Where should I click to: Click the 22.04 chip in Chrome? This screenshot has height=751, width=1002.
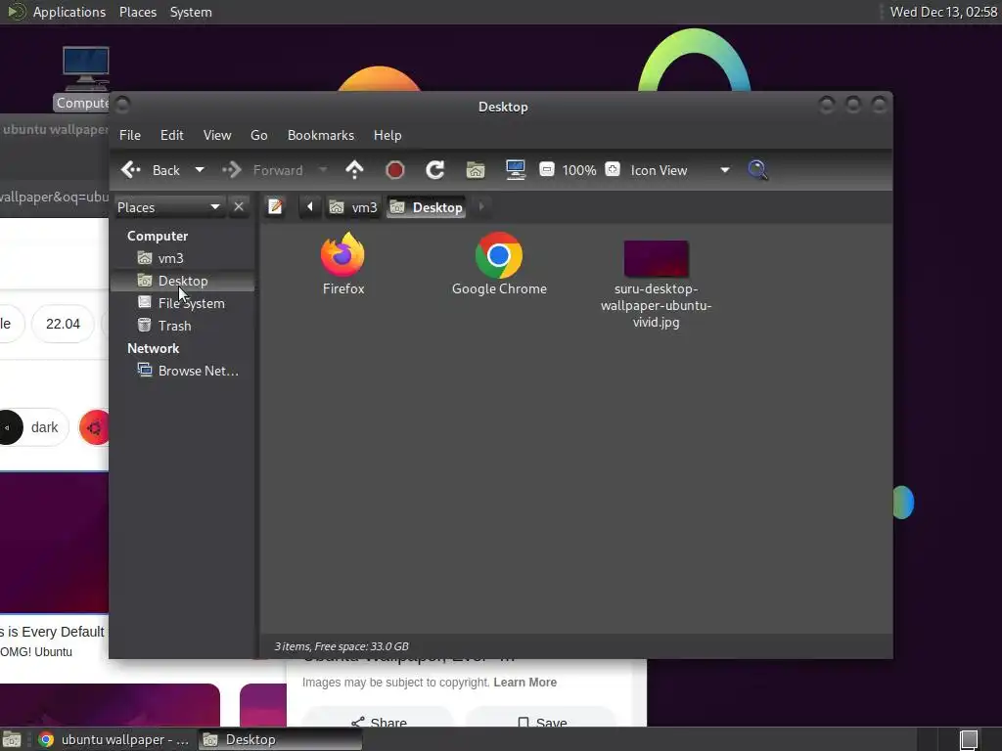click(x=63, y=324)
